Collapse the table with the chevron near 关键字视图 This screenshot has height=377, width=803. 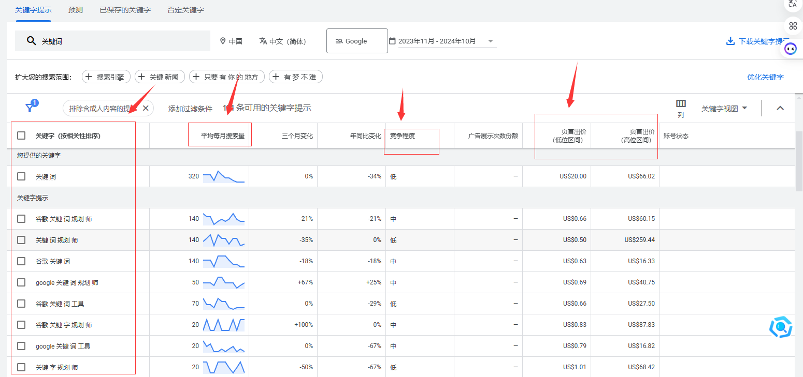coord(780,108)
